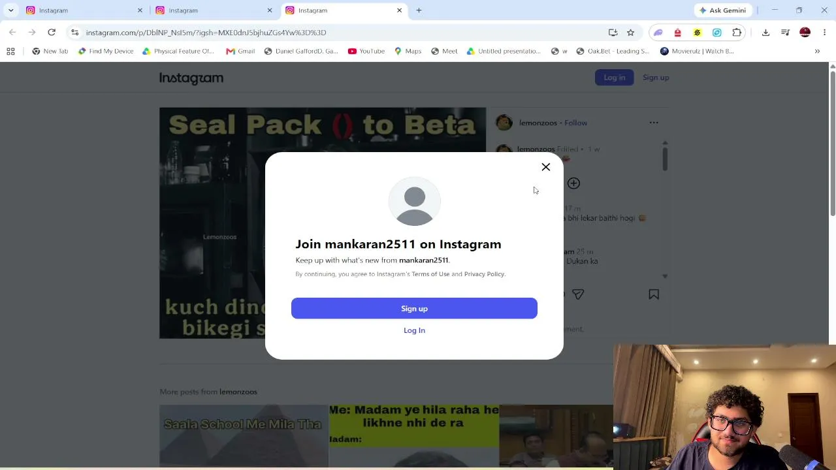Open the New Tab bookmark

click(50, 51)
